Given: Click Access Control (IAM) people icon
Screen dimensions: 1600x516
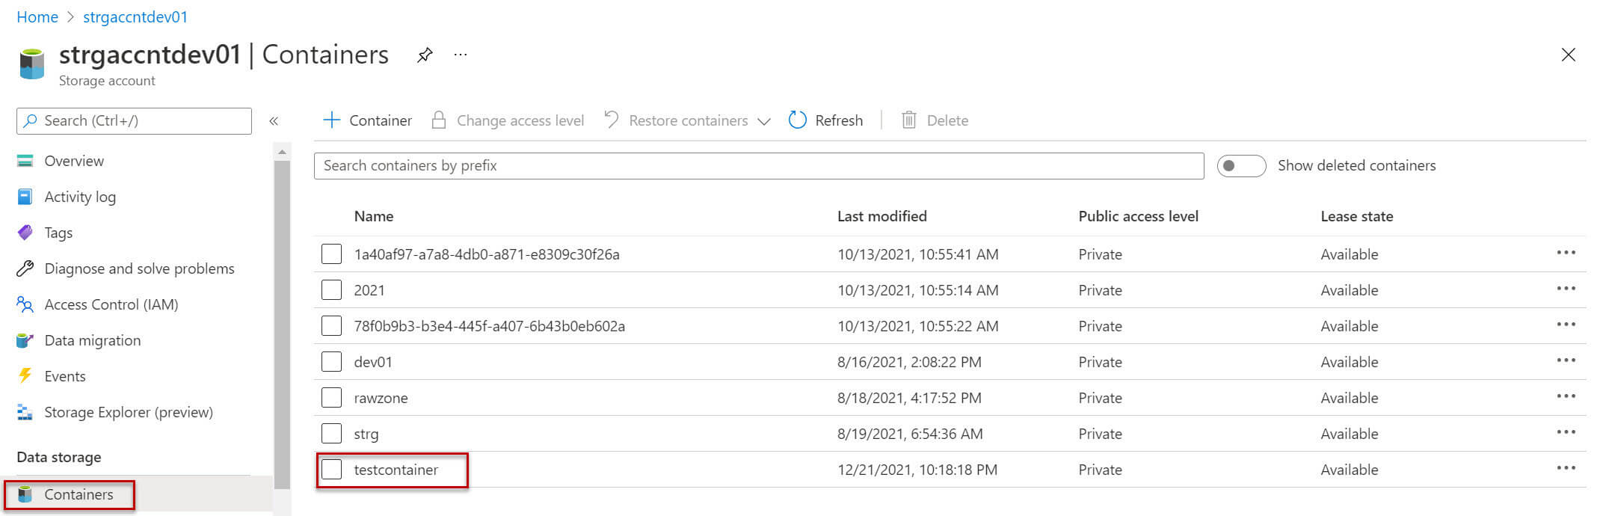Looking at the screenshot, I should click(x=25, y=304).
